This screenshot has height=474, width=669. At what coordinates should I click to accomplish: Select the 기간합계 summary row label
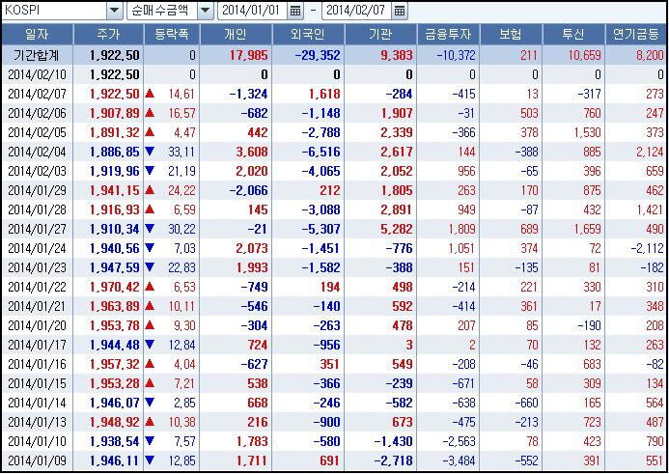[37, 55]
